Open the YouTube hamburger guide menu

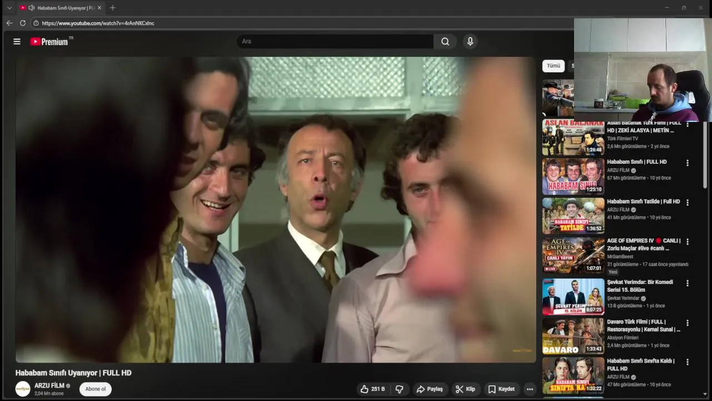tap(17, 41)
